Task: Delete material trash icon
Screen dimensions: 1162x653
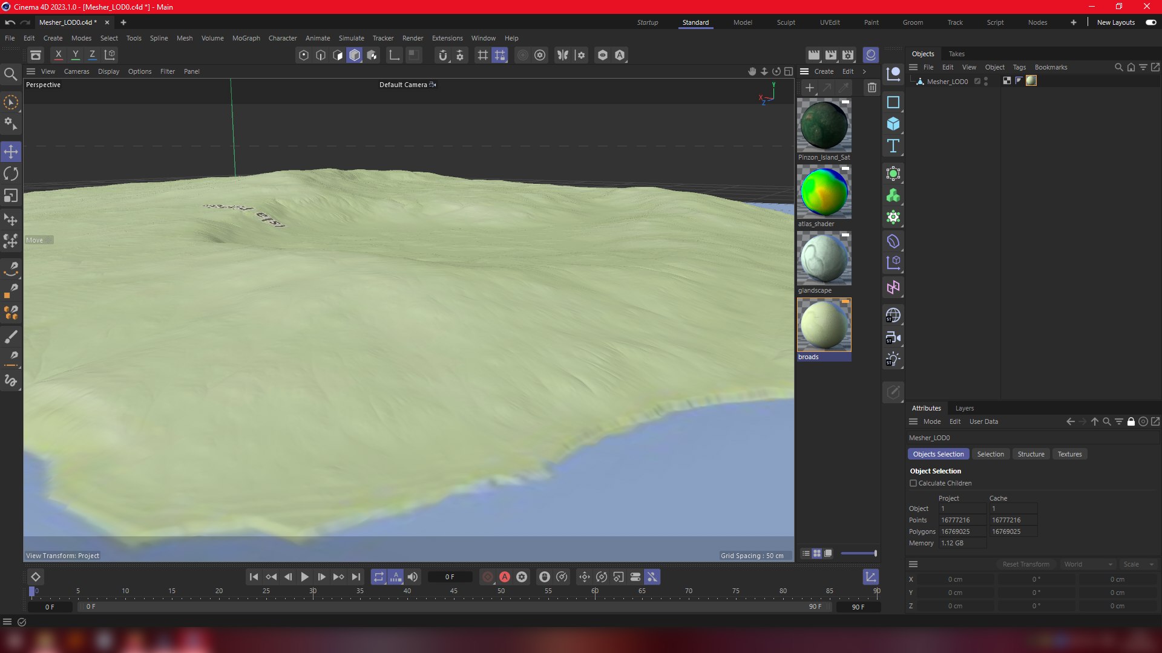Action: click(x=871, y=88)
